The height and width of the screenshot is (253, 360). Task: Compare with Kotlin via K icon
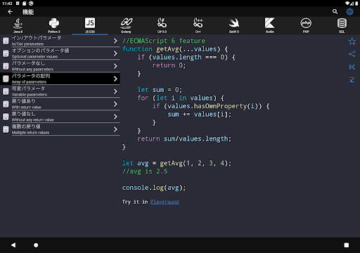click(x=352, y=67)
